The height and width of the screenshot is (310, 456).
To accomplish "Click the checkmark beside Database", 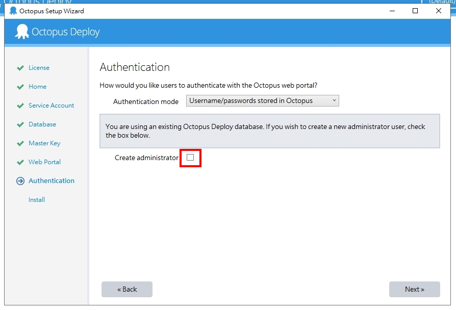I will pyautogui.click(x=20, y=125).
